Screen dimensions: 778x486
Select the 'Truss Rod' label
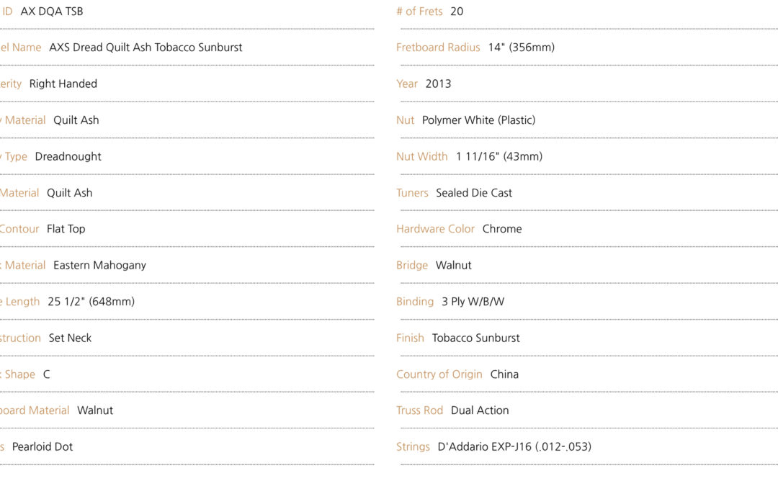(419, 410)
